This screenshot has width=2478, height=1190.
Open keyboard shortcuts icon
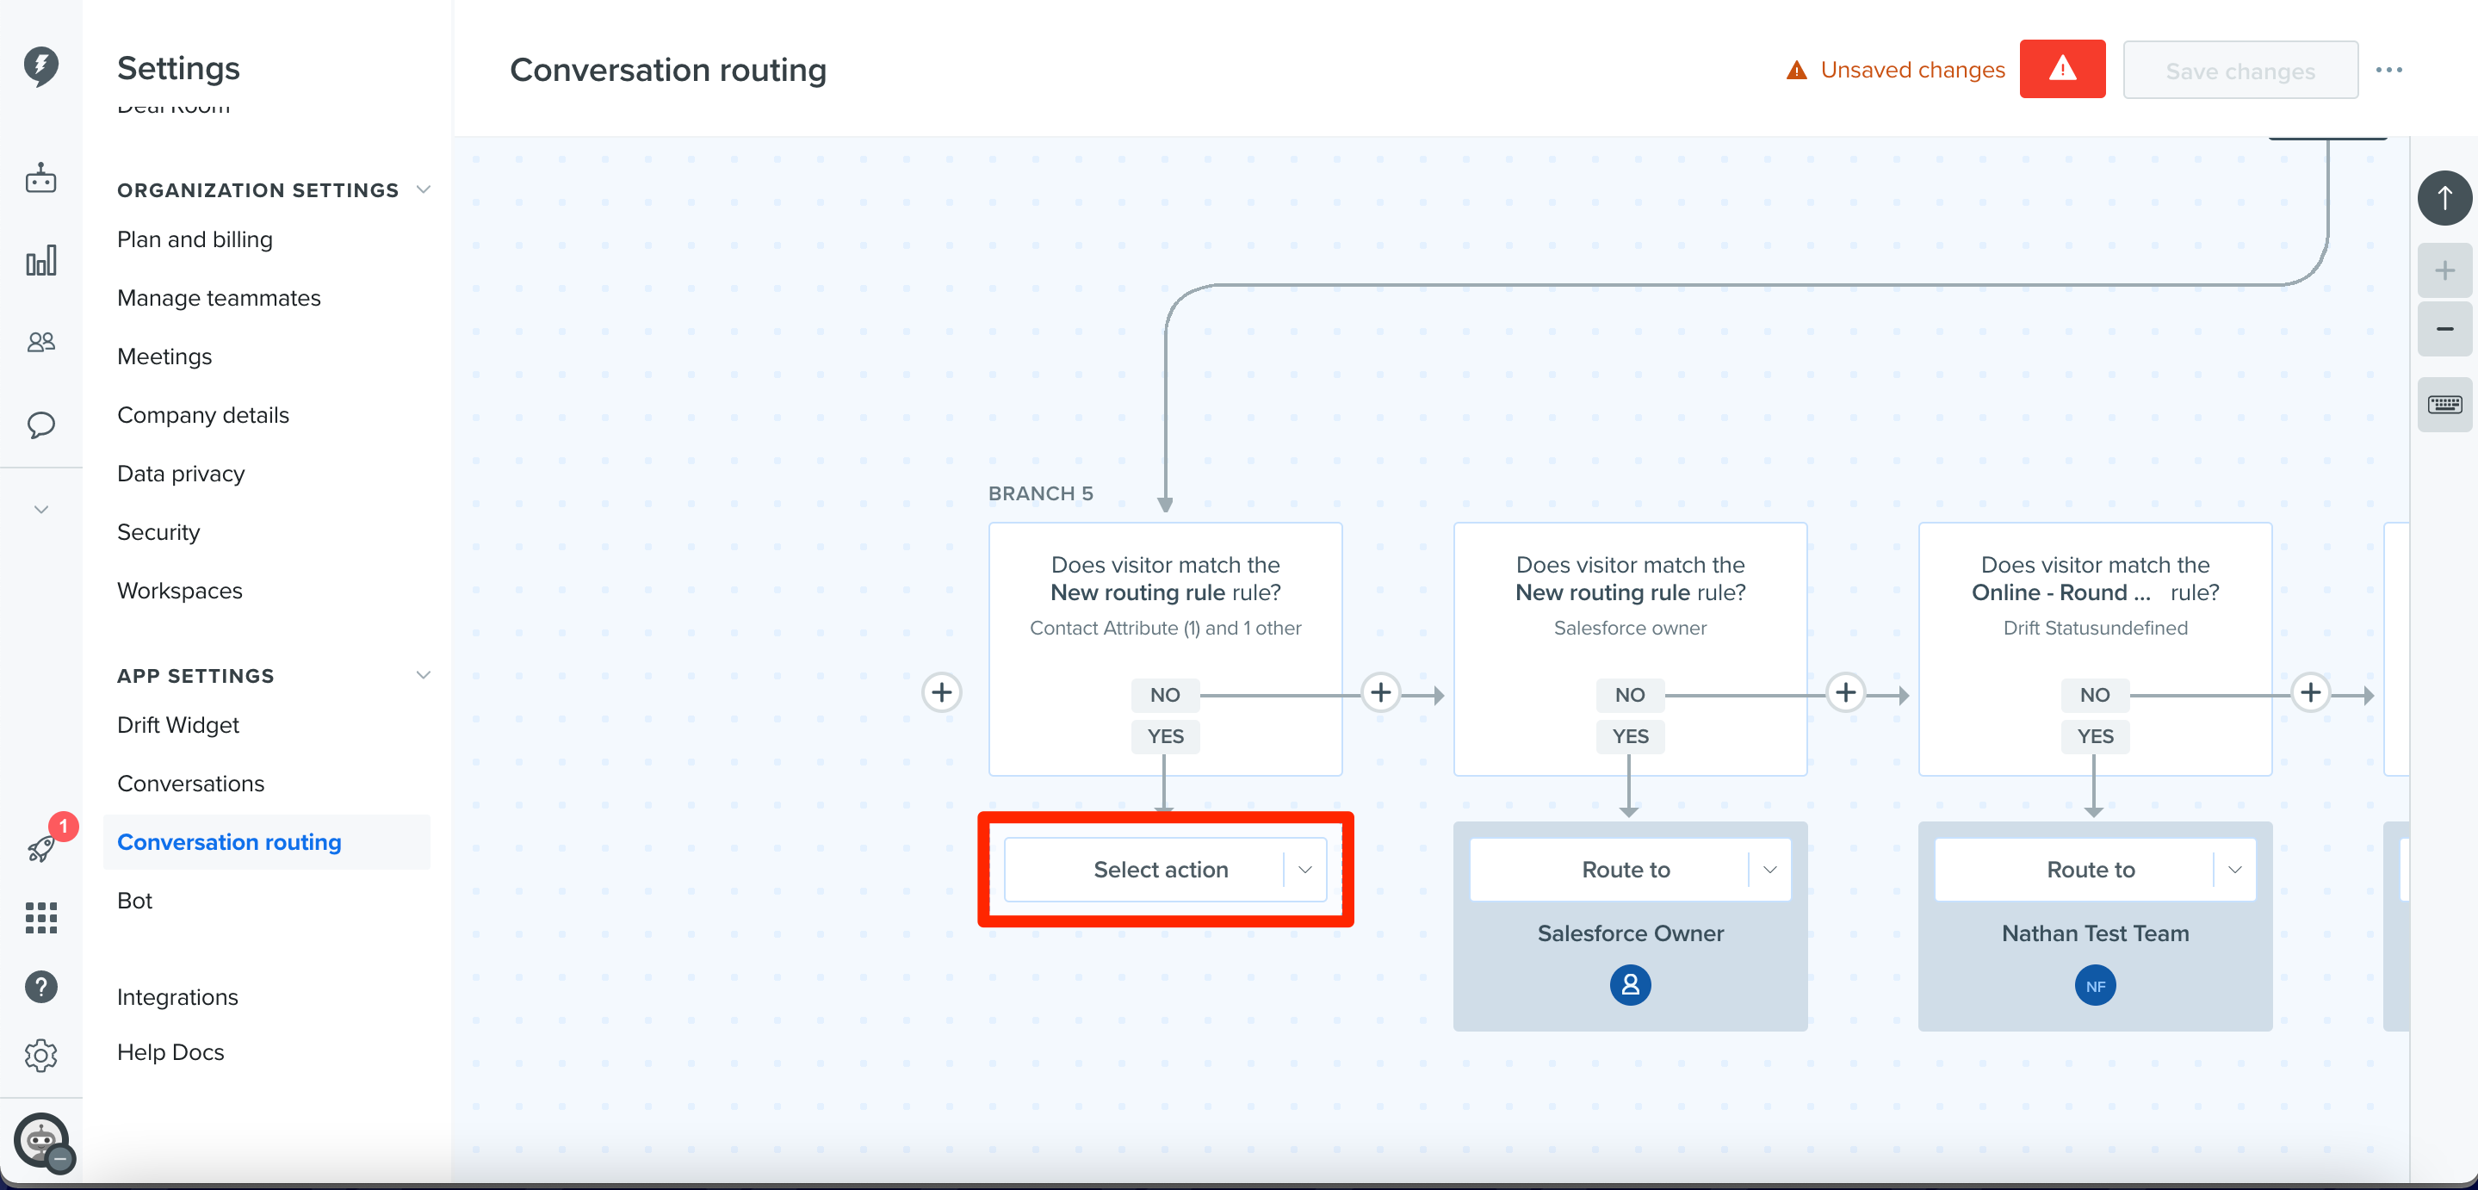click(x=2444, y=404)
